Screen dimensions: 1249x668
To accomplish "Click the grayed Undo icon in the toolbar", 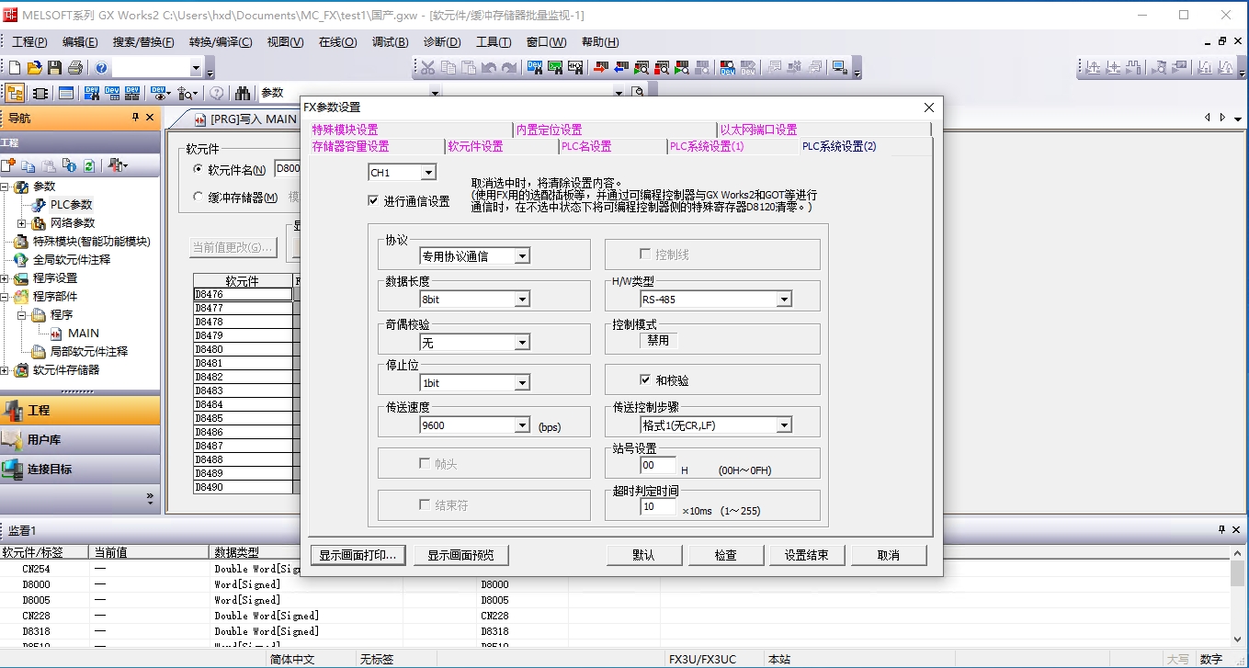I will point(489,67).
